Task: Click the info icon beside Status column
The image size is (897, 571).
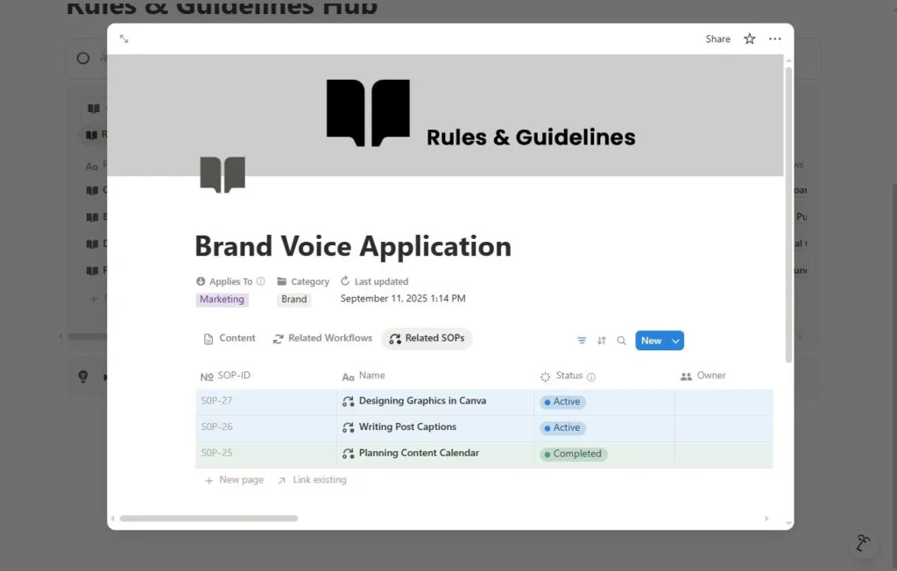Action: (x=591, y=377)
